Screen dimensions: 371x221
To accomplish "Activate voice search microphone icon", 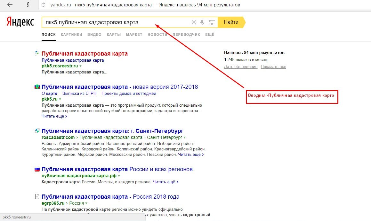I will [202, 22].
